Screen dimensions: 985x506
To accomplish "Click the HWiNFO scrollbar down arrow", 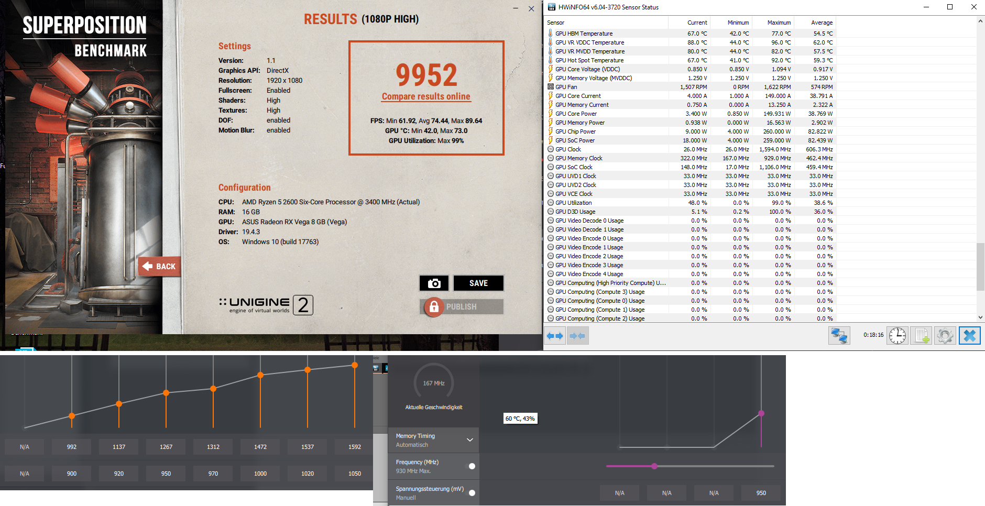I will pyautogui.click(x=980, y=317).
